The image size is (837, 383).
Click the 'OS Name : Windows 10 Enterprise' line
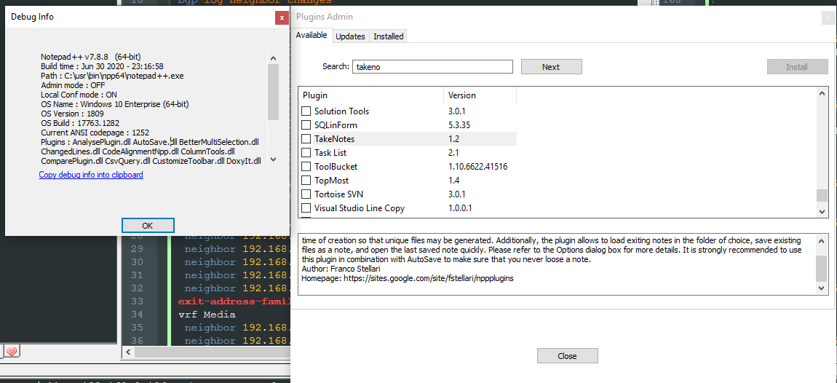[114, 104]
